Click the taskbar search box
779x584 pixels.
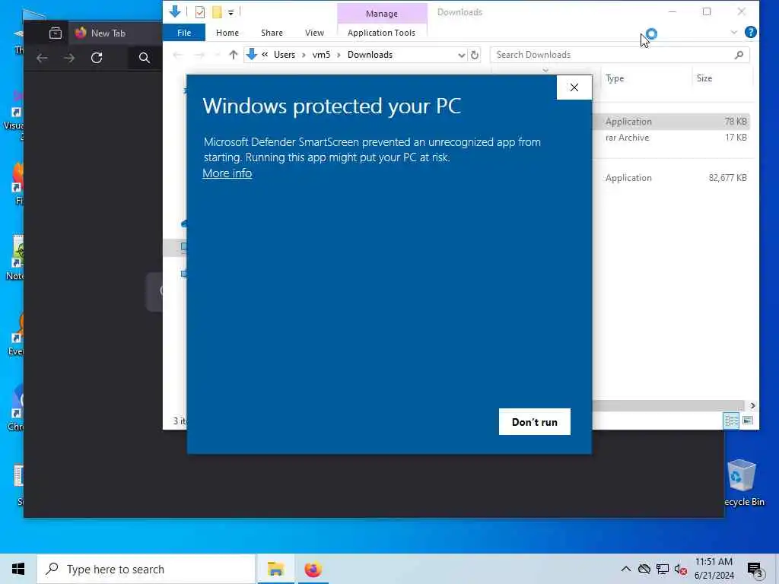point(146,569)
